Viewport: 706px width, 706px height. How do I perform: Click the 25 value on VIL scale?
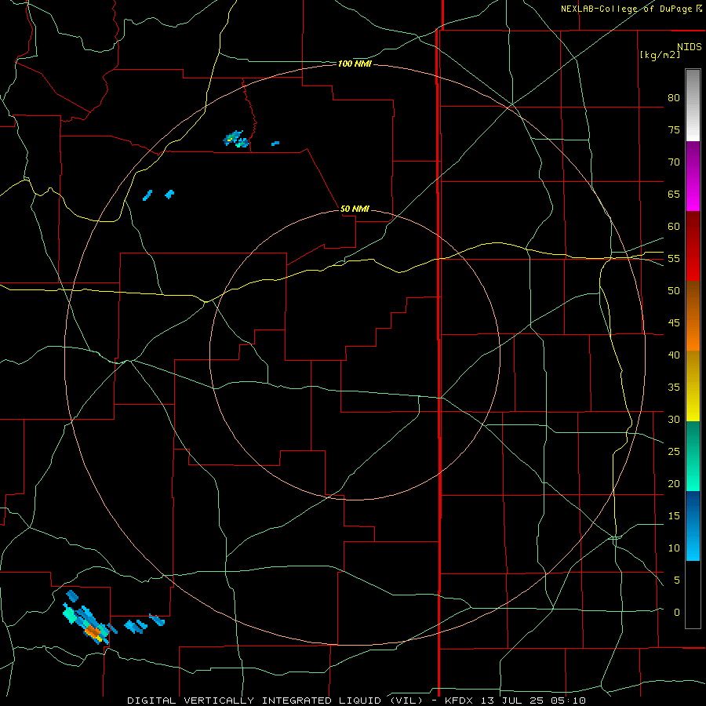[x=674, y=452]
